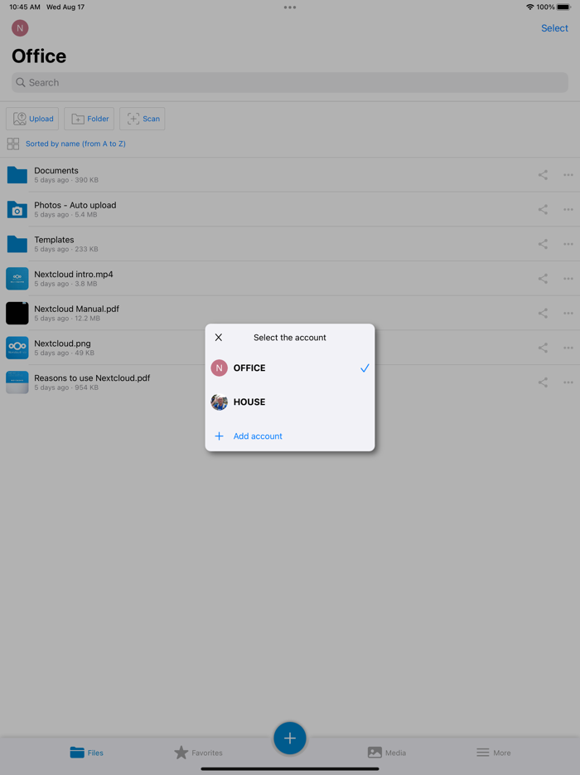The image size is (580, 775).
Task: Tap the OFFICE checkmark
Action: click(x=365, y=368)
